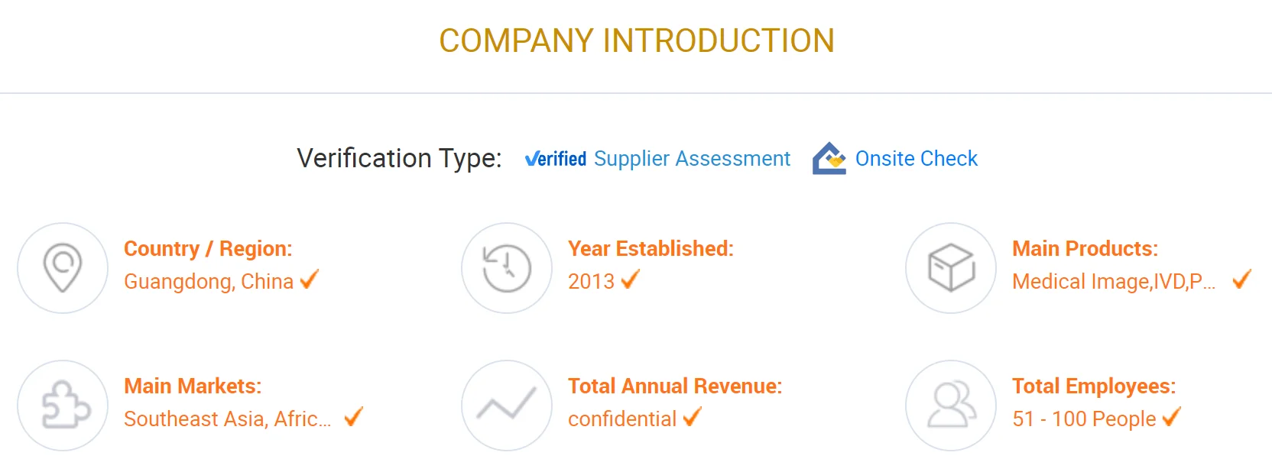The height and width of the screenshot is (459, 1272).
Task: Click checkmark after Medical Image products
Action: click(1242, 280)
